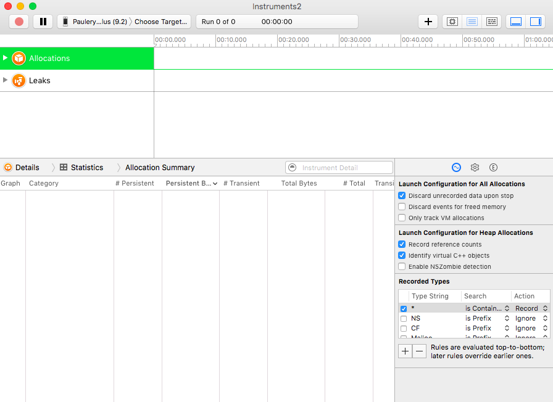553x402 pixels.
Task: Click the Run 0 of 0 status display
Action: [277, 22]
